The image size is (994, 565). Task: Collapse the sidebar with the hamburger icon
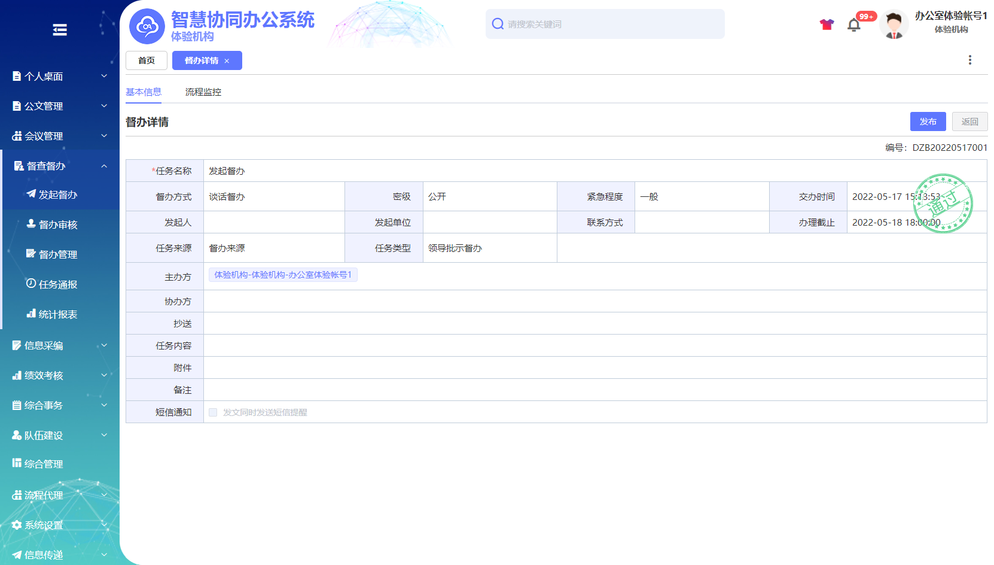60,30
